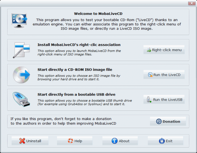The width and height of the screenshot is (197, 153).
Task: Click the right-click menu description text
Action: click(79, 53)
